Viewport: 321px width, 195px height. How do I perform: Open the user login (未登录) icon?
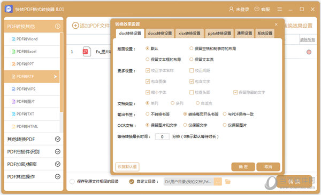(231, 9)
